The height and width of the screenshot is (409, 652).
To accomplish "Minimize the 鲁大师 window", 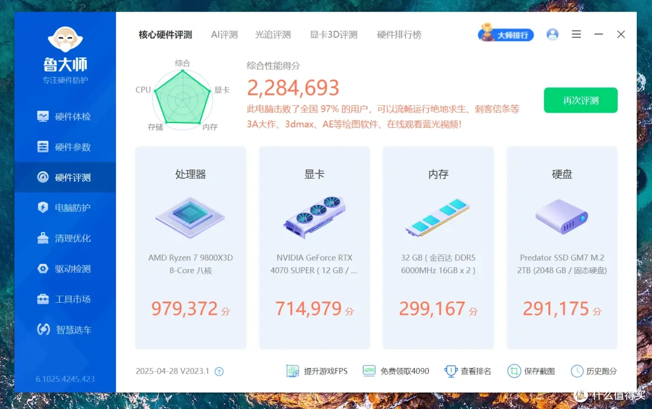I will pos(599,34).
